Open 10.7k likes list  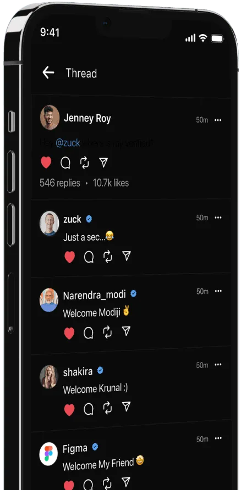coord(111,183)
